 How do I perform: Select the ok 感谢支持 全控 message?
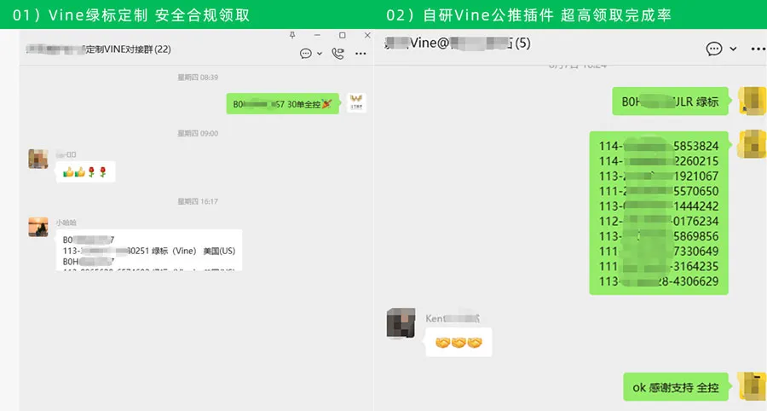coord(676,387)
